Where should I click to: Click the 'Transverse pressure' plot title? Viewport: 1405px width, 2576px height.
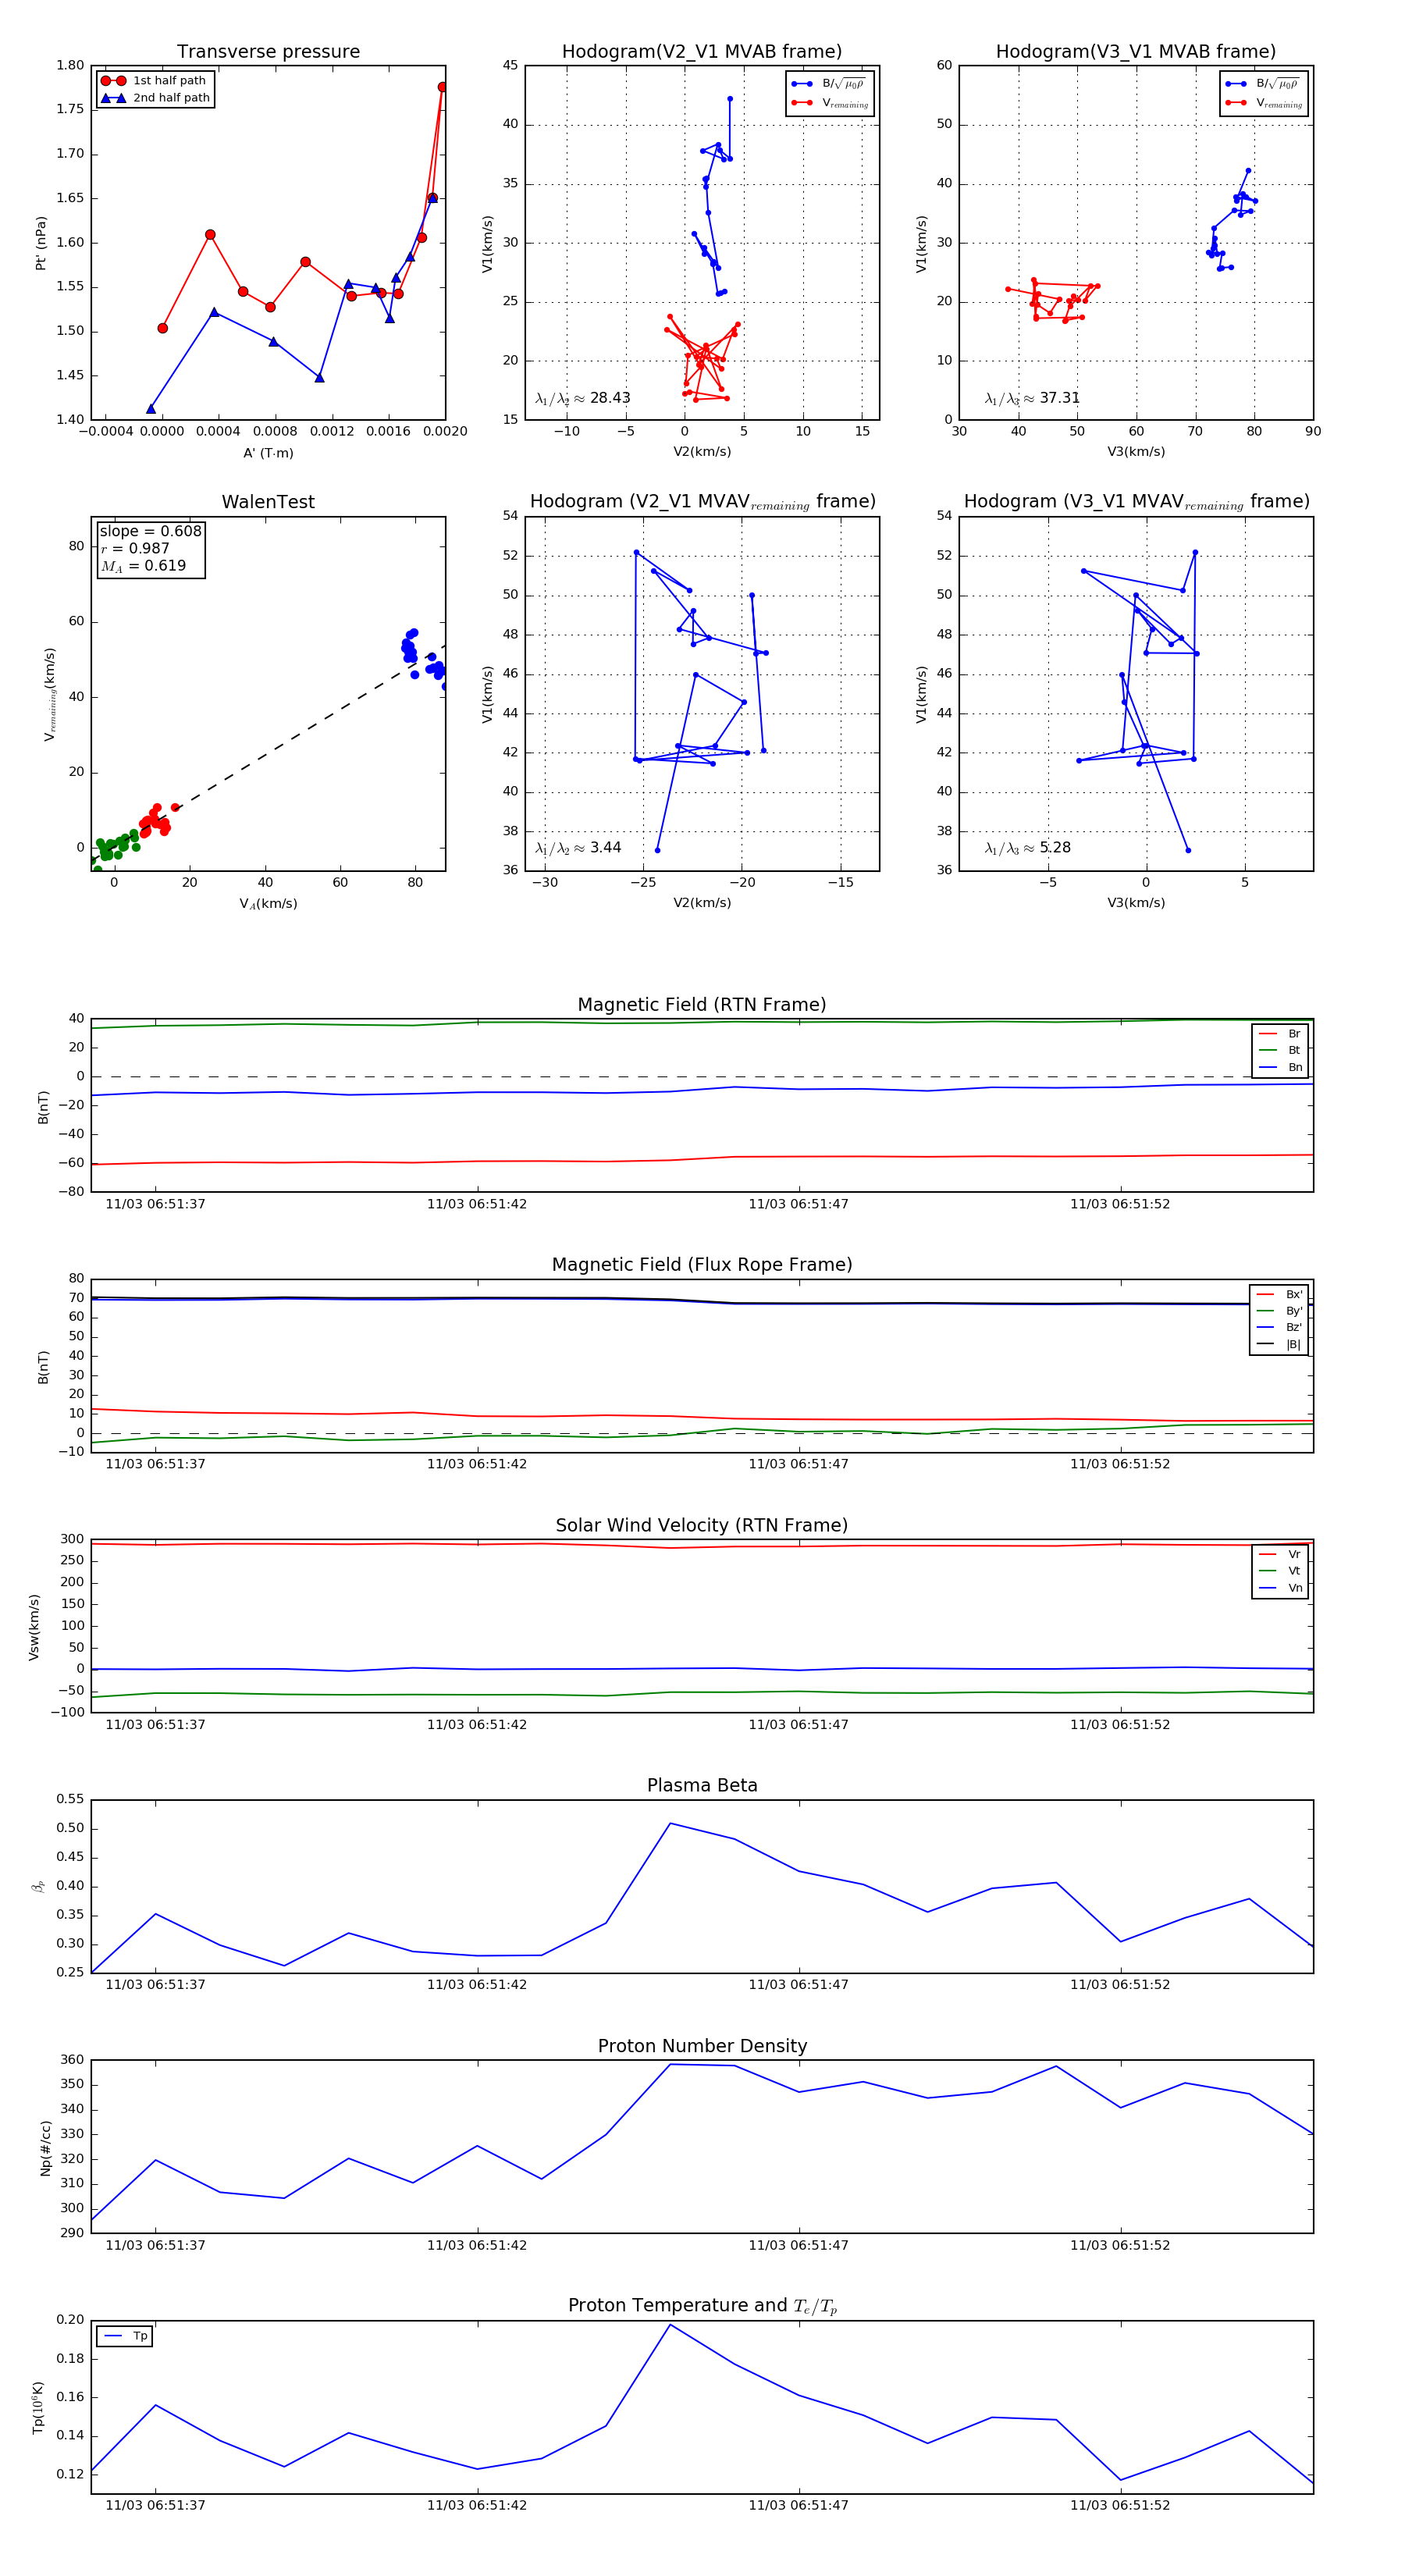[x=268, y=52]
